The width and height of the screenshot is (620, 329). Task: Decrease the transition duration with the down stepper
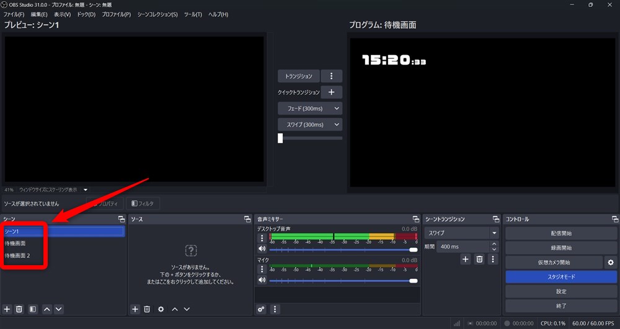(494, 249)
